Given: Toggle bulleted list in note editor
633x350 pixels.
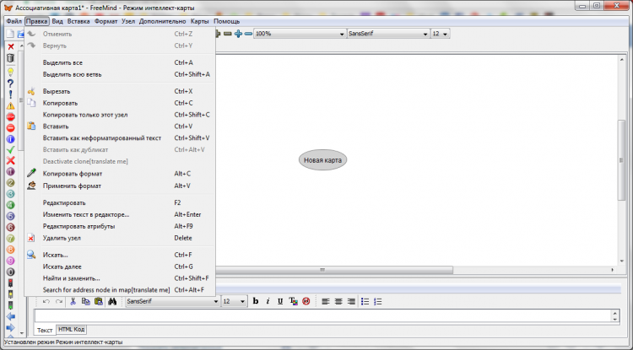Looking at the screenshot, I should click(x=365, y=301).
